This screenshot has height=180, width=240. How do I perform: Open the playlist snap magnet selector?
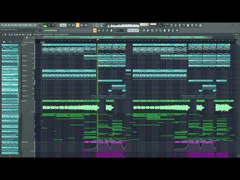5,34
